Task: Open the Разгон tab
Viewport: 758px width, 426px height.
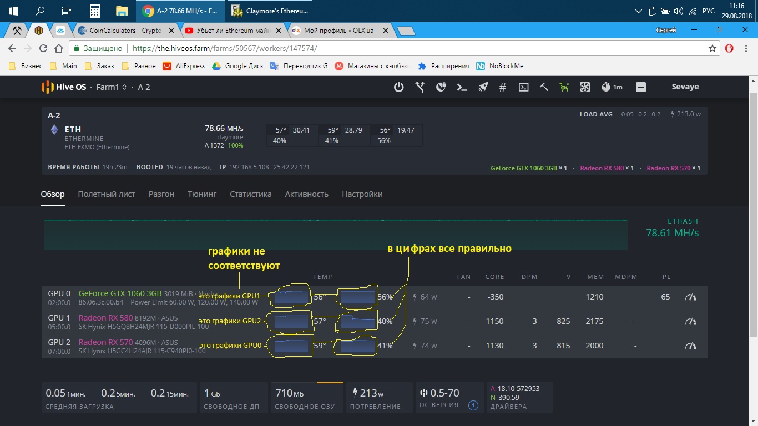Action: tap(161, 194)
